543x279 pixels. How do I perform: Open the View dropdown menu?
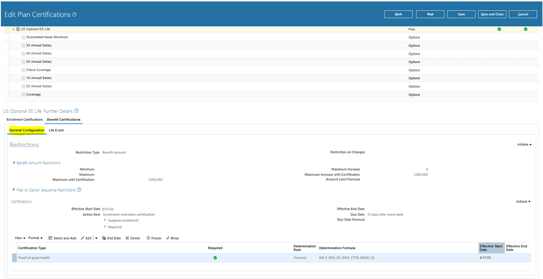click(20, 238)
